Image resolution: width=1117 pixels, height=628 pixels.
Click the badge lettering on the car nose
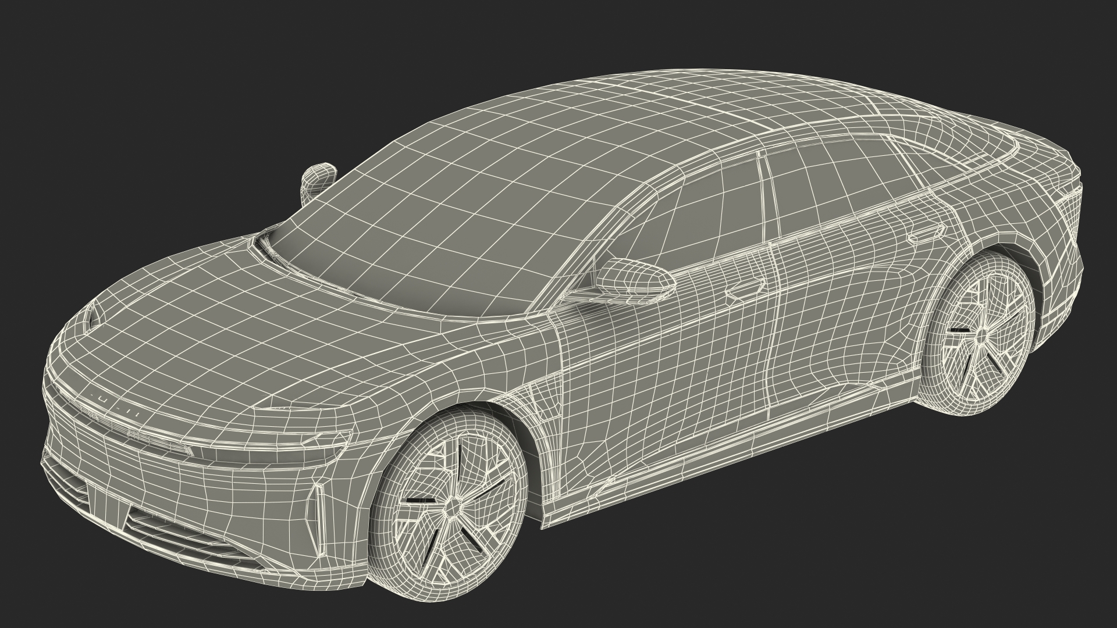[x=115, y=404]
